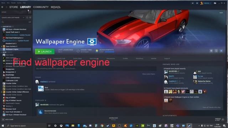Open the M(I)A(I)L profile tab
Image resolution: width=228 pixels, height=128 pixels.
pyautogui.click(x=56, y=7)
